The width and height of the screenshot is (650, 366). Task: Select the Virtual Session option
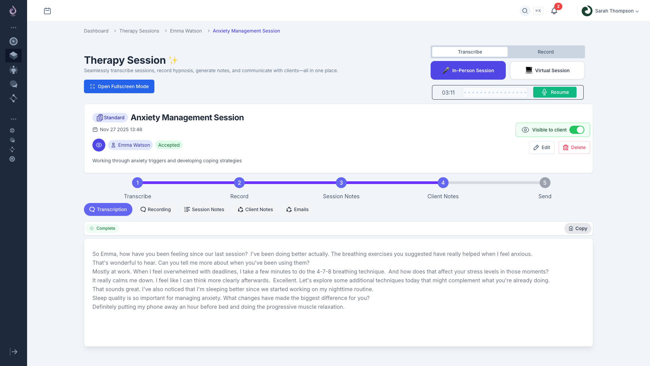[547, 70]
